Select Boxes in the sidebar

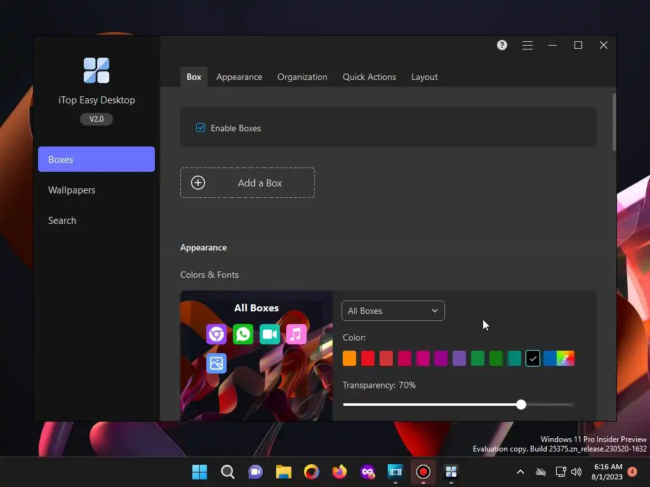pyautogui.click(x=96, y=159)
